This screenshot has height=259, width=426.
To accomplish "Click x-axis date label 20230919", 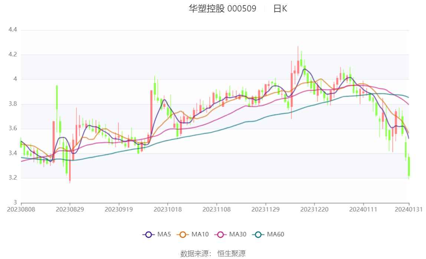I will pos(119,210).
